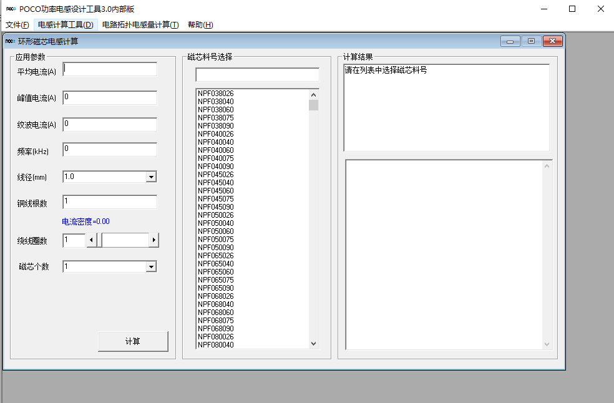The image size is (614, 403).
Task: Select NPF068026 in core list
Action: [x=253, y=296]
